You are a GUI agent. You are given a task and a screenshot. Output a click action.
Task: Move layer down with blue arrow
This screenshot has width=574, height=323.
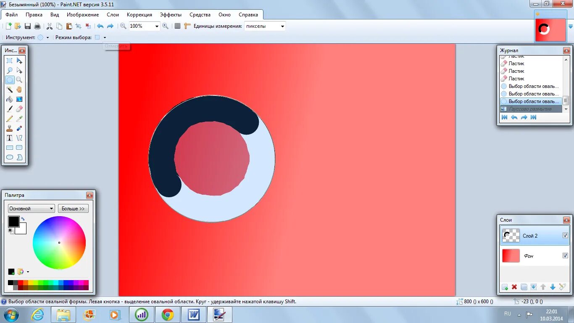[x=553, y=287]
